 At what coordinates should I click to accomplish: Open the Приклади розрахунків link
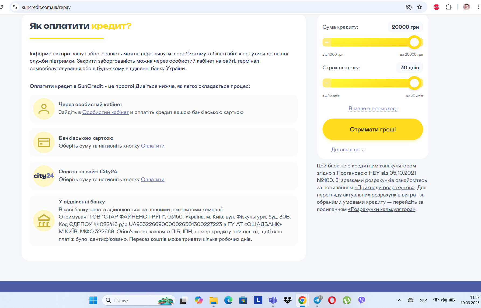385,188
